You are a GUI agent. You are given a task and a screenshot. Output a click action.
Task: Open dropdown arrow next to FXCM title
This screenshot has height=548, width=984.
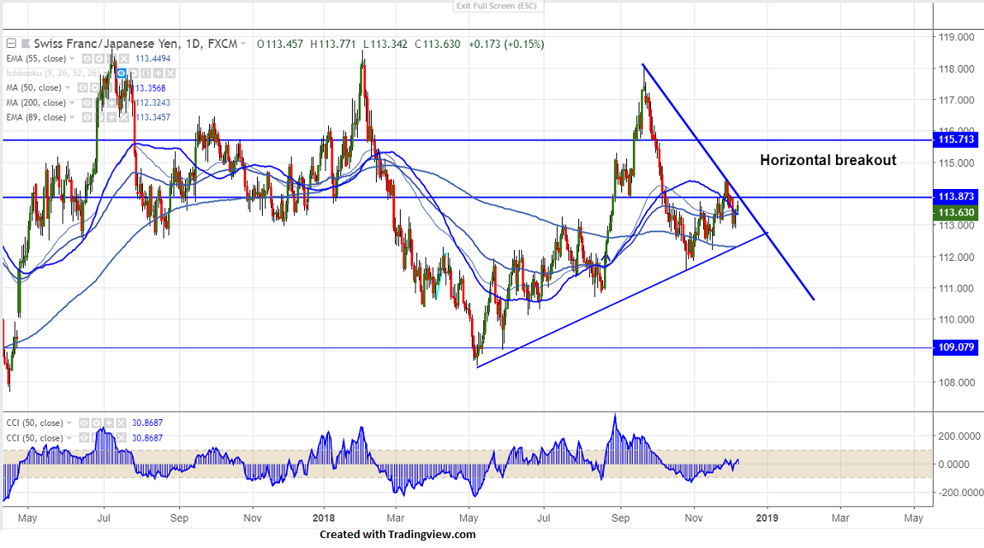(244, 44)
